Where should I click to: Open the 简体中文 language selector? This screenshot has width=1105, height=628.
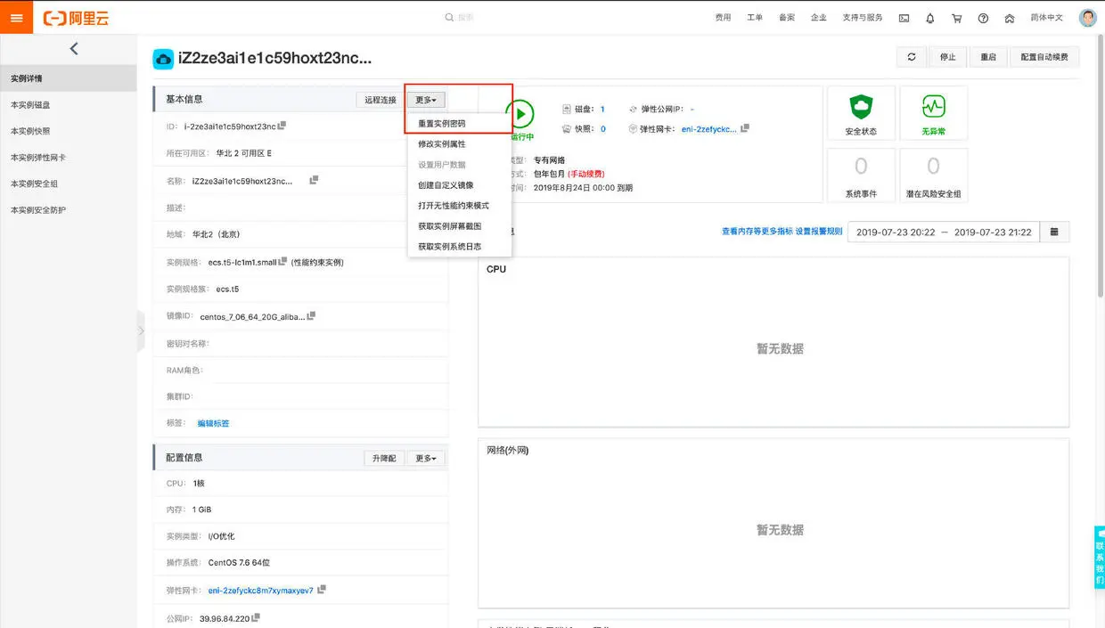point(1046,18)
